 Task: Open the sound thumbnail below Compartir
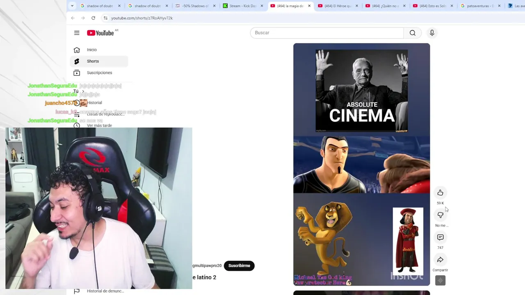pyautogui.click(x=440, y=281)
